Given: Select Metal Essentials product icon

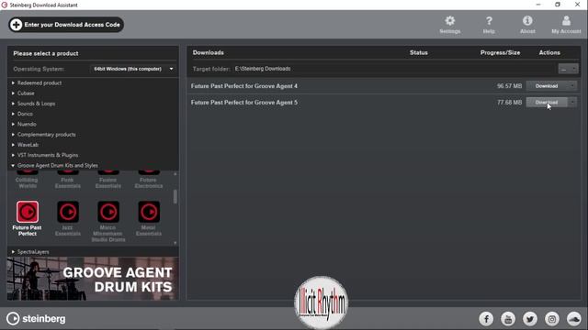Looking at the screenshot, I should (x=149, y=212).
